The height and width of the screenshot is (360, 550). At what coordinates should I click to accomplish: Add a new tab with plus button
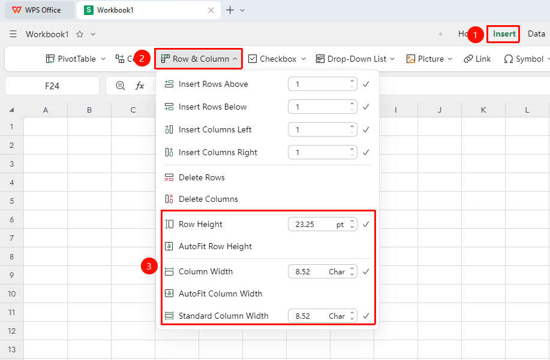click(230, 10)
